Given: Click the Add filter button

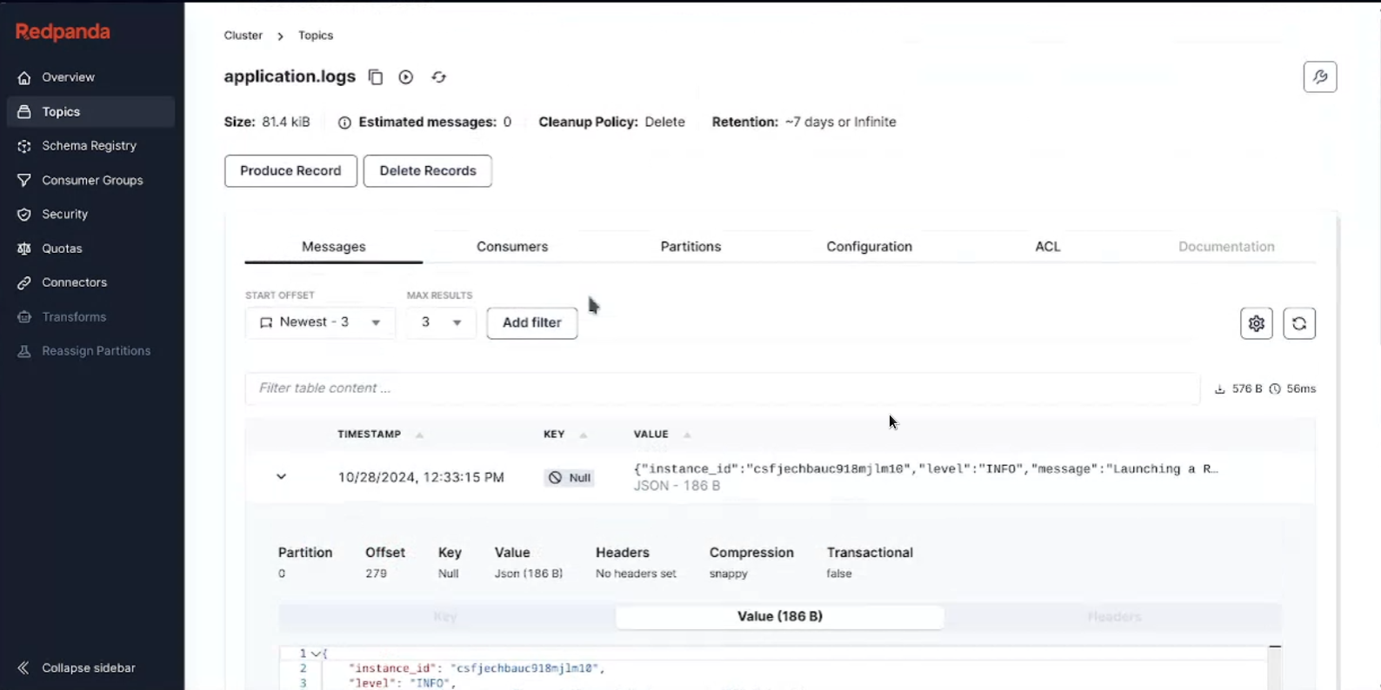Looking at the screenshot, I should 532,322.
